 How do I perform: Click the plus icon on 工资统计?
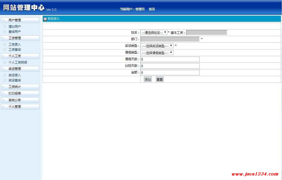point(3,87)
